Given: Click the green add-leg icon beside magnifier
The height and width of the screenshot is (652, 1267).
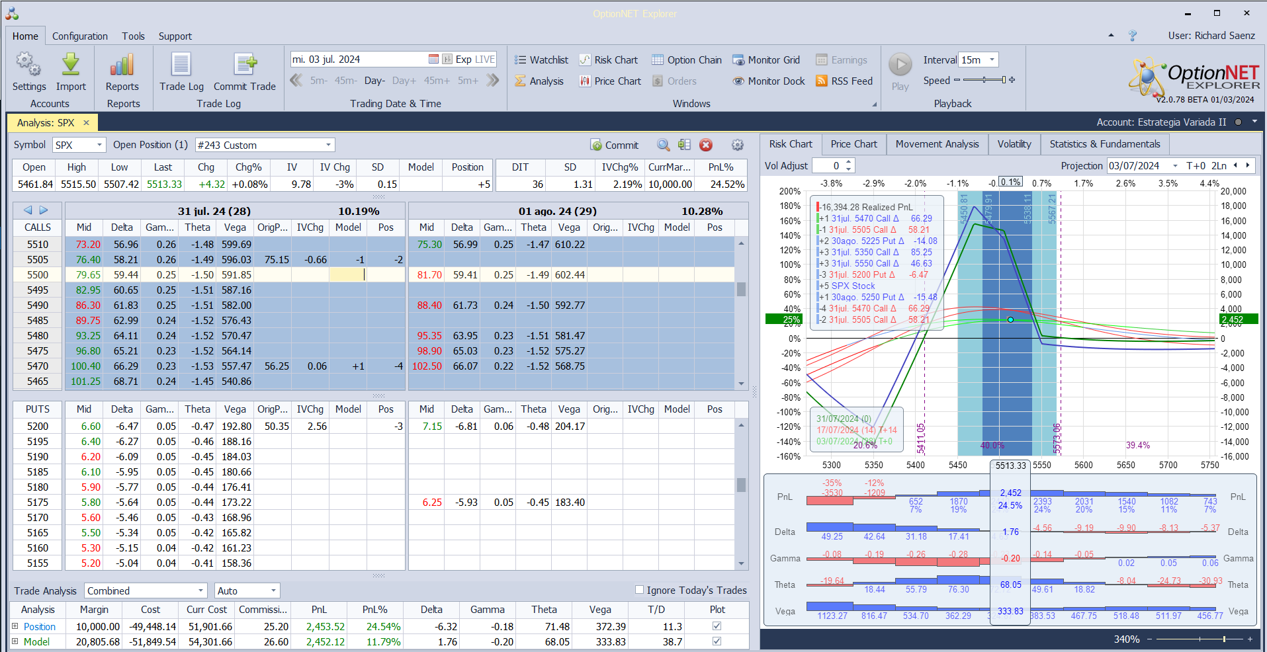Looking at the screenshot, I should [x=684, y=145].
